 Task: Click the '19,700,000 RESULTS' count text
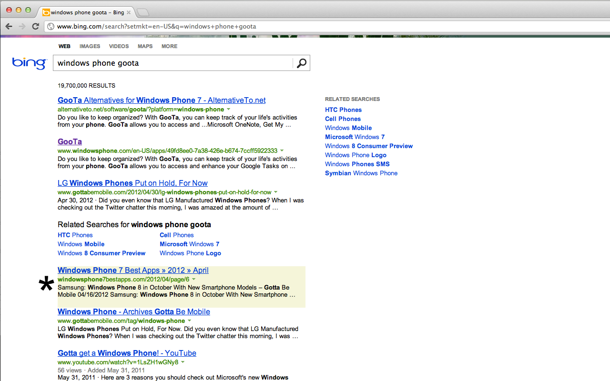click(x=86, y=86)
